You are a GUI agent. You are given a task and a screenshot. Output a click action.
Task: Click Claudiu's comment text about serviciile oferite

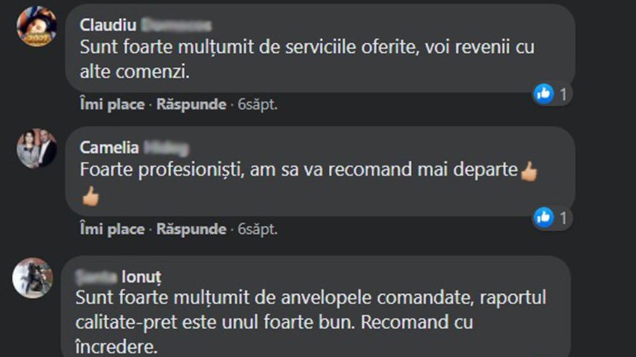coord(307,59)
